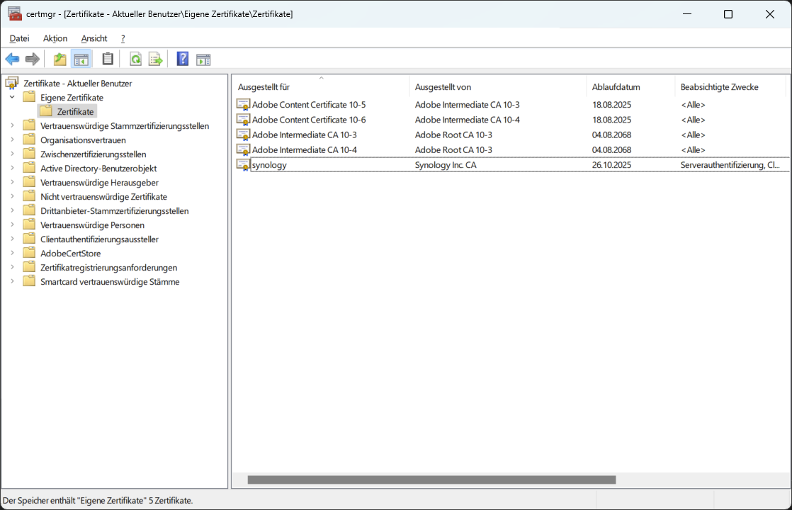Export the list via the export icon
792x510 pixels.
click(156, 59)
